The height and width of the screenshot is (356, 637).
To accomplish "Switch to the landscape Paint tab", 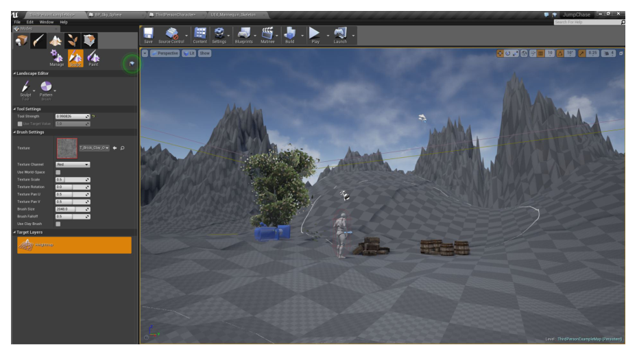I will (93, 58).
